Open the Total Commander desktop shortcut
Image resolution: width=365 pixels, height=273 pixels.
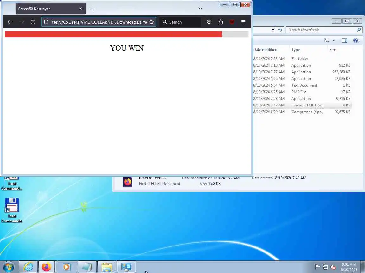click(12, 210)
